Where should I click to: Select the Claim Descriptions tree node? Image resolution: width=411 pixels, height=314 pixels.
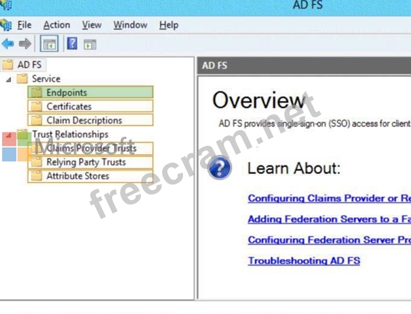click(90, 120)
